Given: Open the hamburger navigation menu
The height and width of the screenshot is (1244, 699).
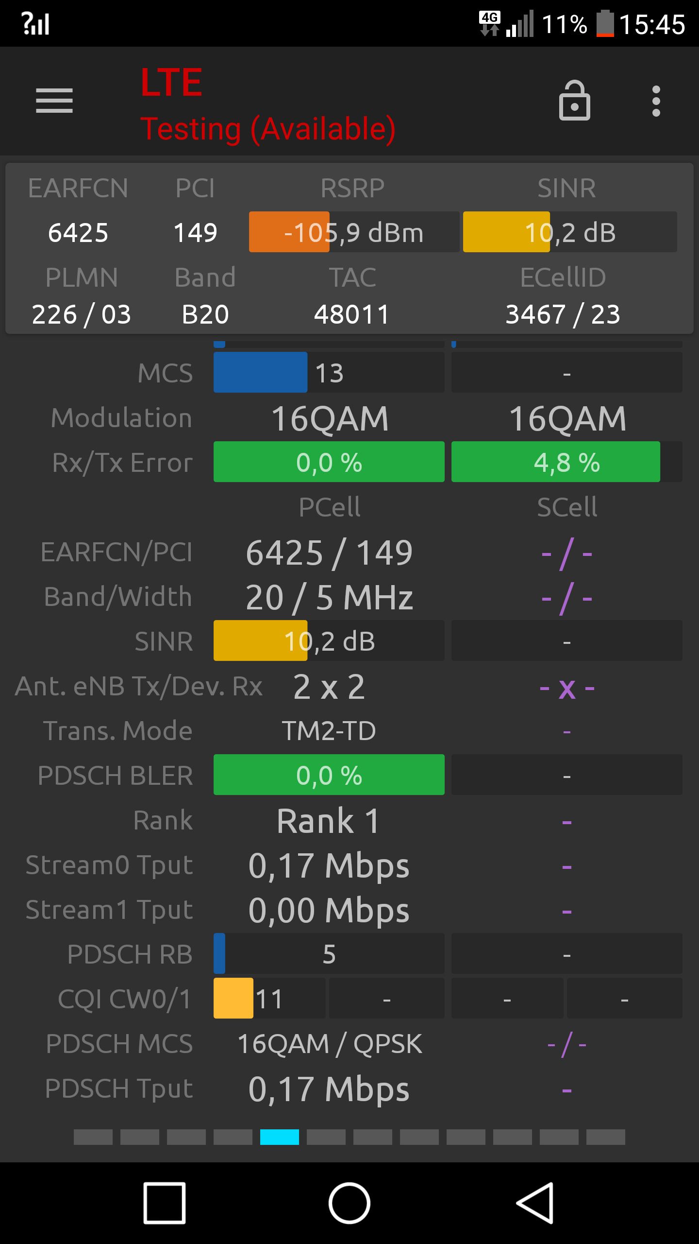Looking at the screenshot, I should [x=54, y=101].
